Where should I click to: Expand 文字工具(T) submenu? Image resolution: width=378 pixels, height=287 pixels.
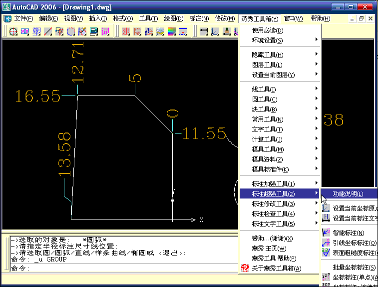click(x=280, y=129)
